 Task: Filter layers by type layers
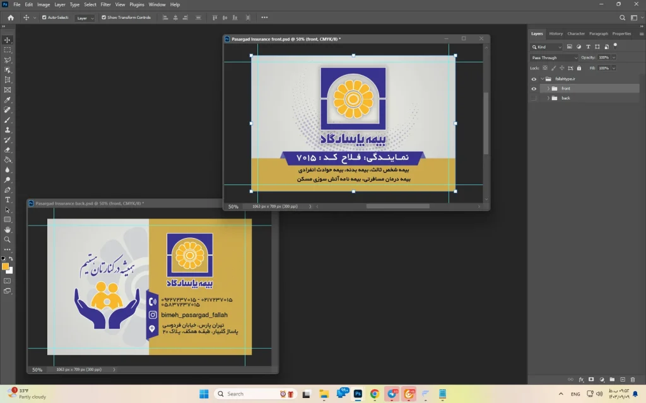tap(588, 47)
